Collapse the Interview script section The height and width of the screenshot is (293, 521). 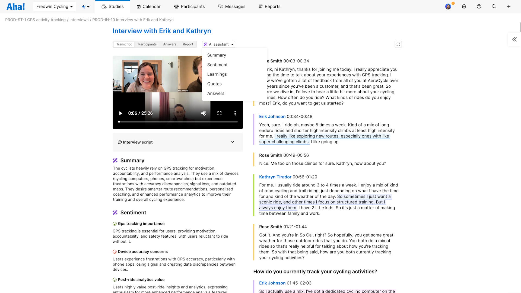coord(232,142)
